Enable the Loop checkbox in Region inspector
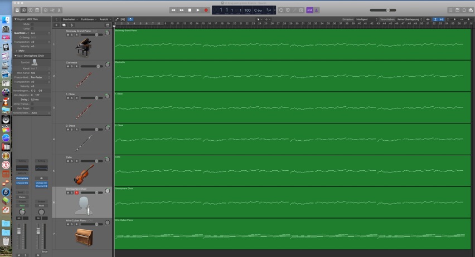The height and width of the screenshot is (257, 475). point(32,28)
